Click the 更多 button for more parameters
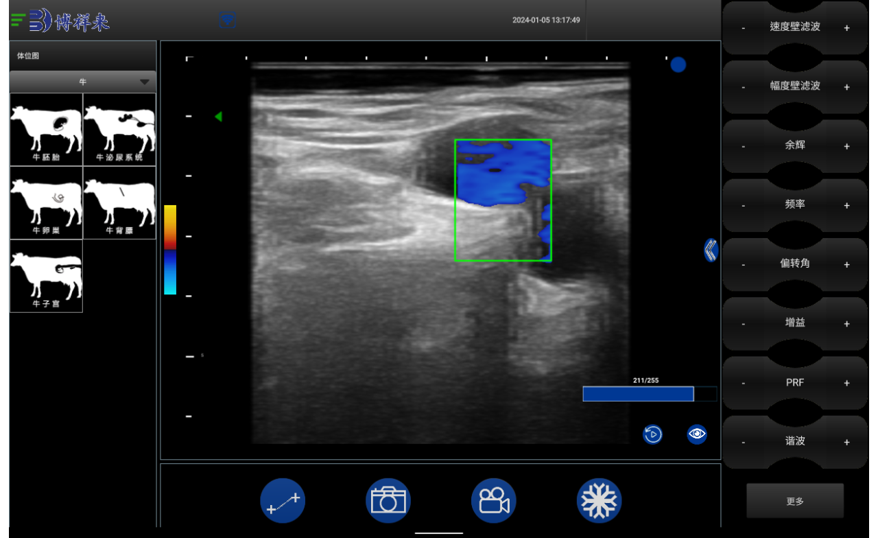The width and height of the screenshot is (878, 538). pyautogui.click(x=795, y=501)
